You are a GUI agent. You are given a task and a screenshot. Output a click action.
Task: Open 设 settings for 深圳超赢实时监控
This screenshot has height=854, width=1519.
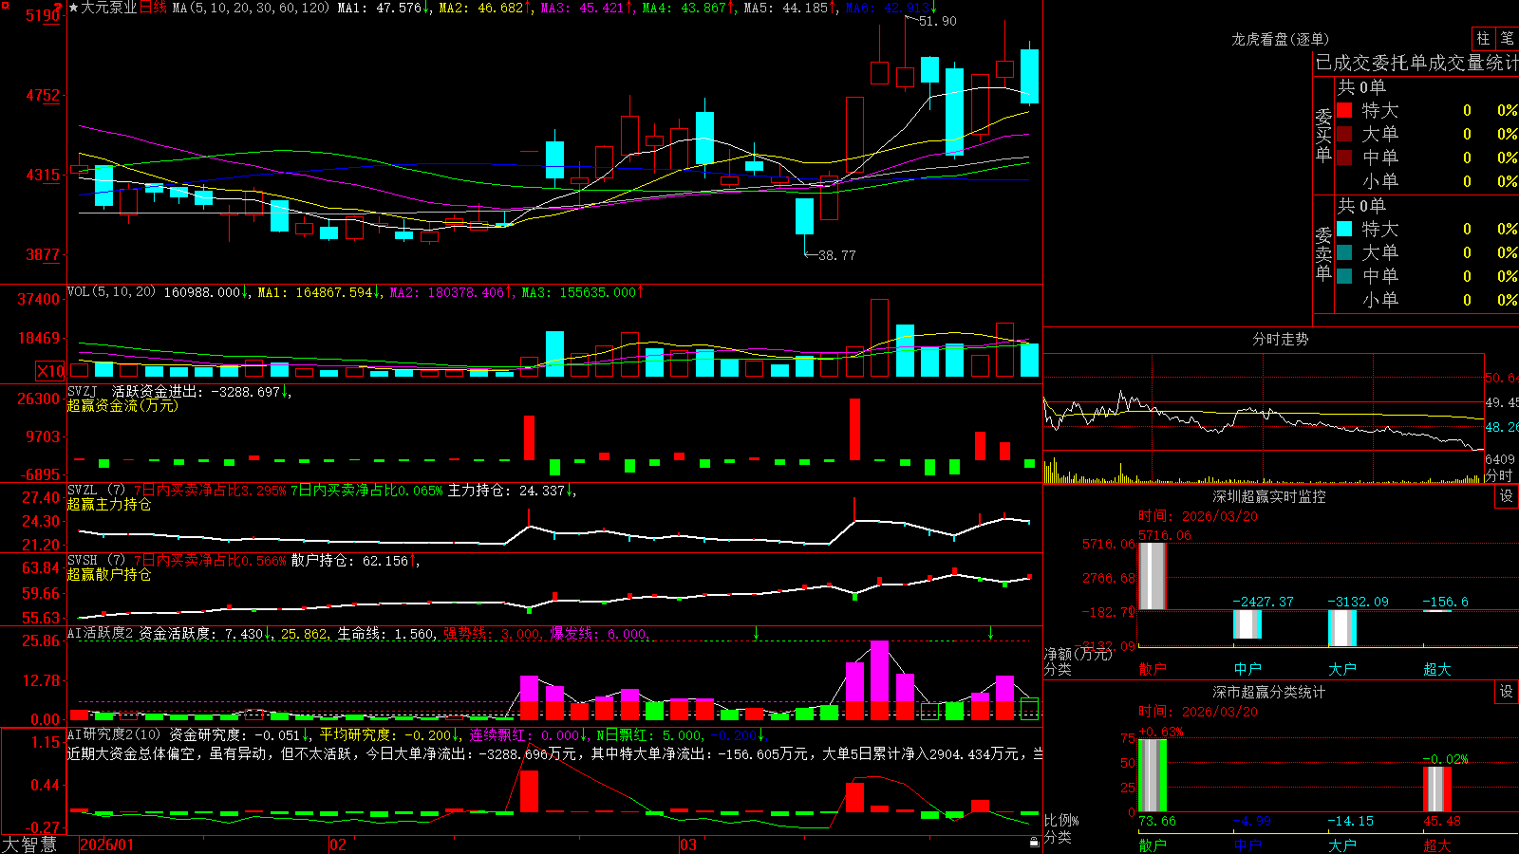click(1507, 496)
